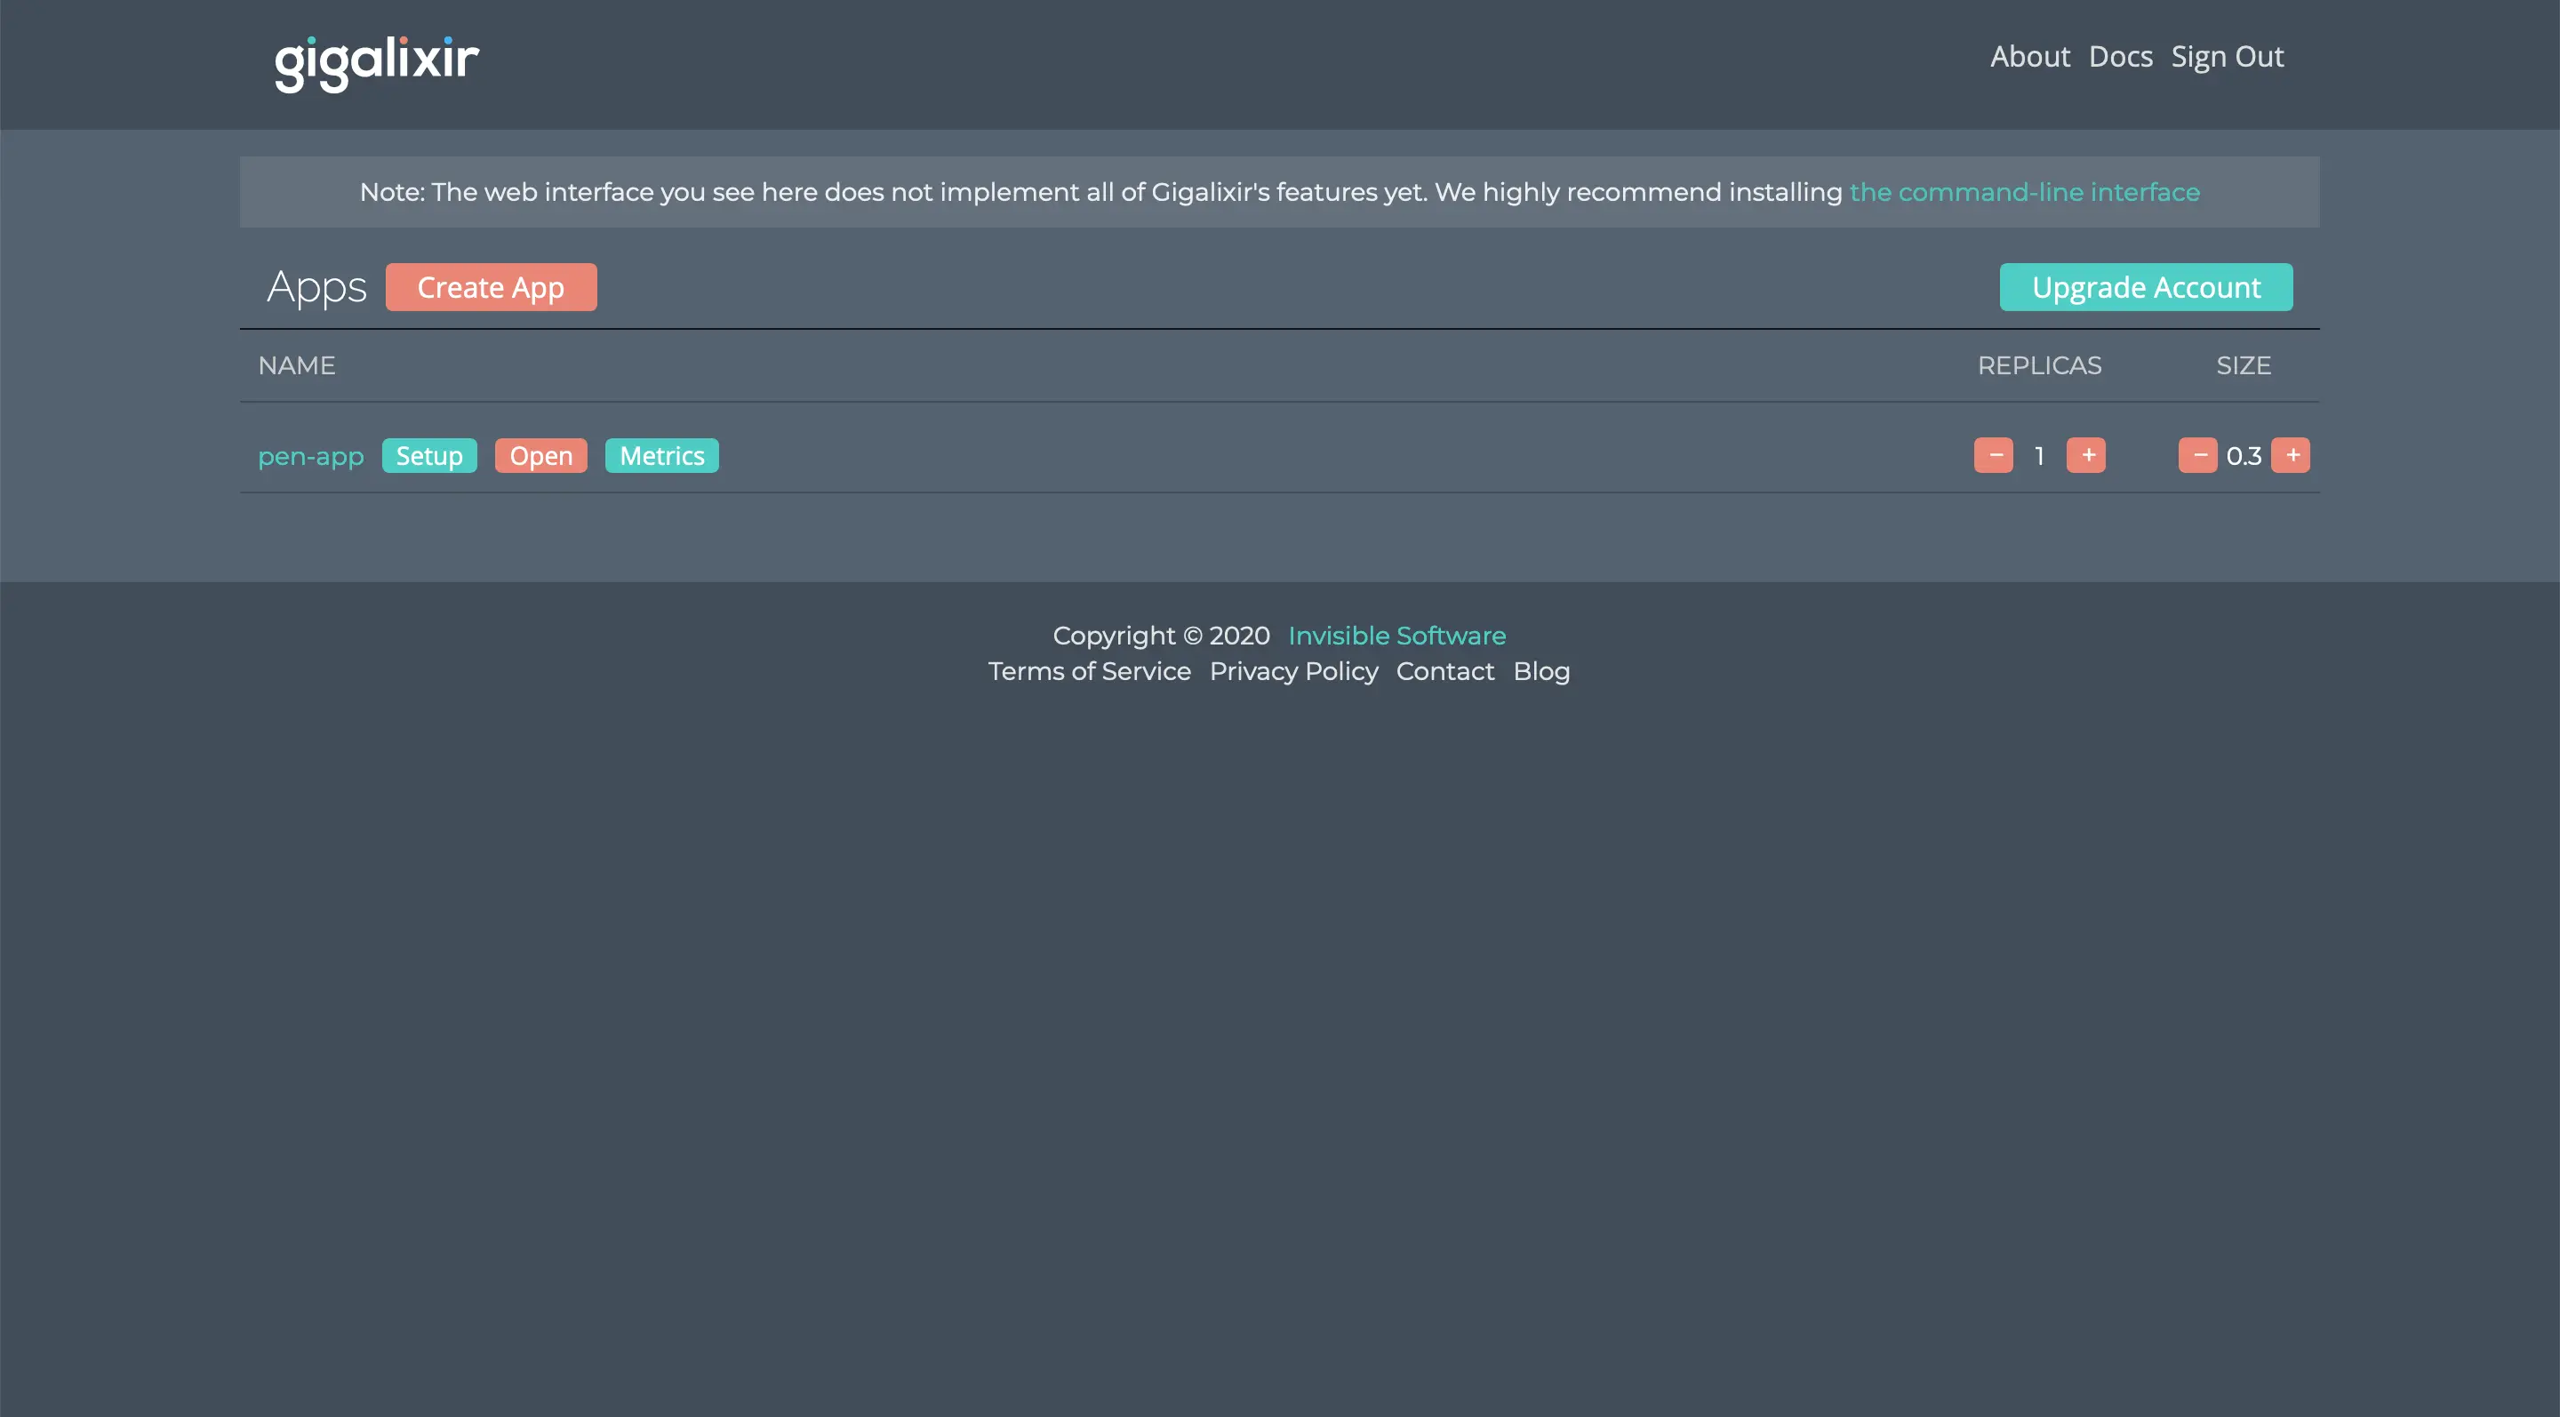Open the Terms of Service footer link

tap(1089, 672)
